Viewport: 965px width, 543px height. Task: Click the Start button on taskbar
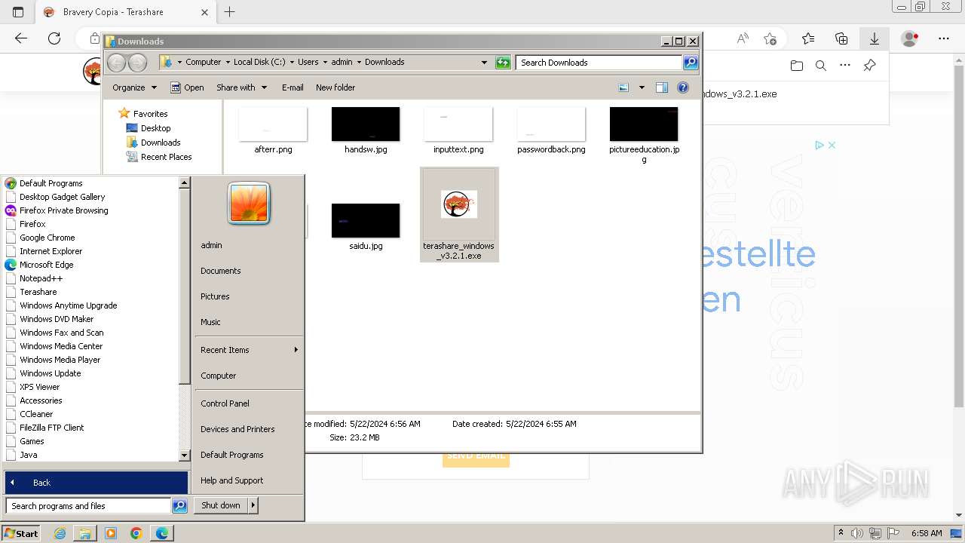tap(21, 533)
